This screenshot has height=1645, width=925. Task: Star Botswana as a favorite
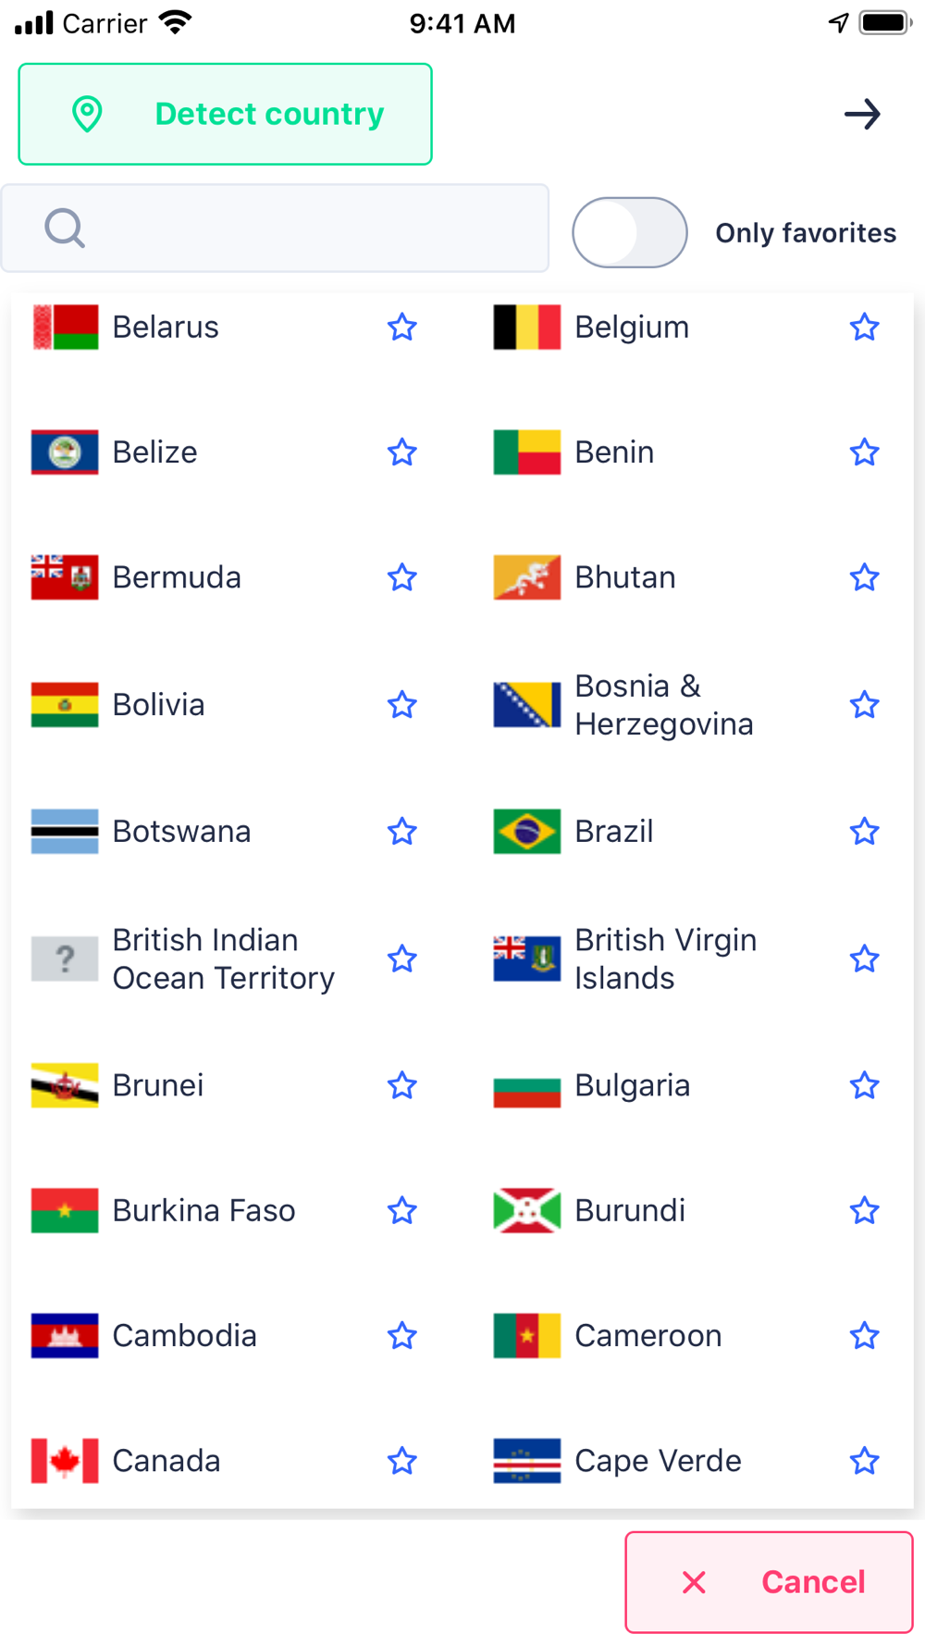coord(402,831)
